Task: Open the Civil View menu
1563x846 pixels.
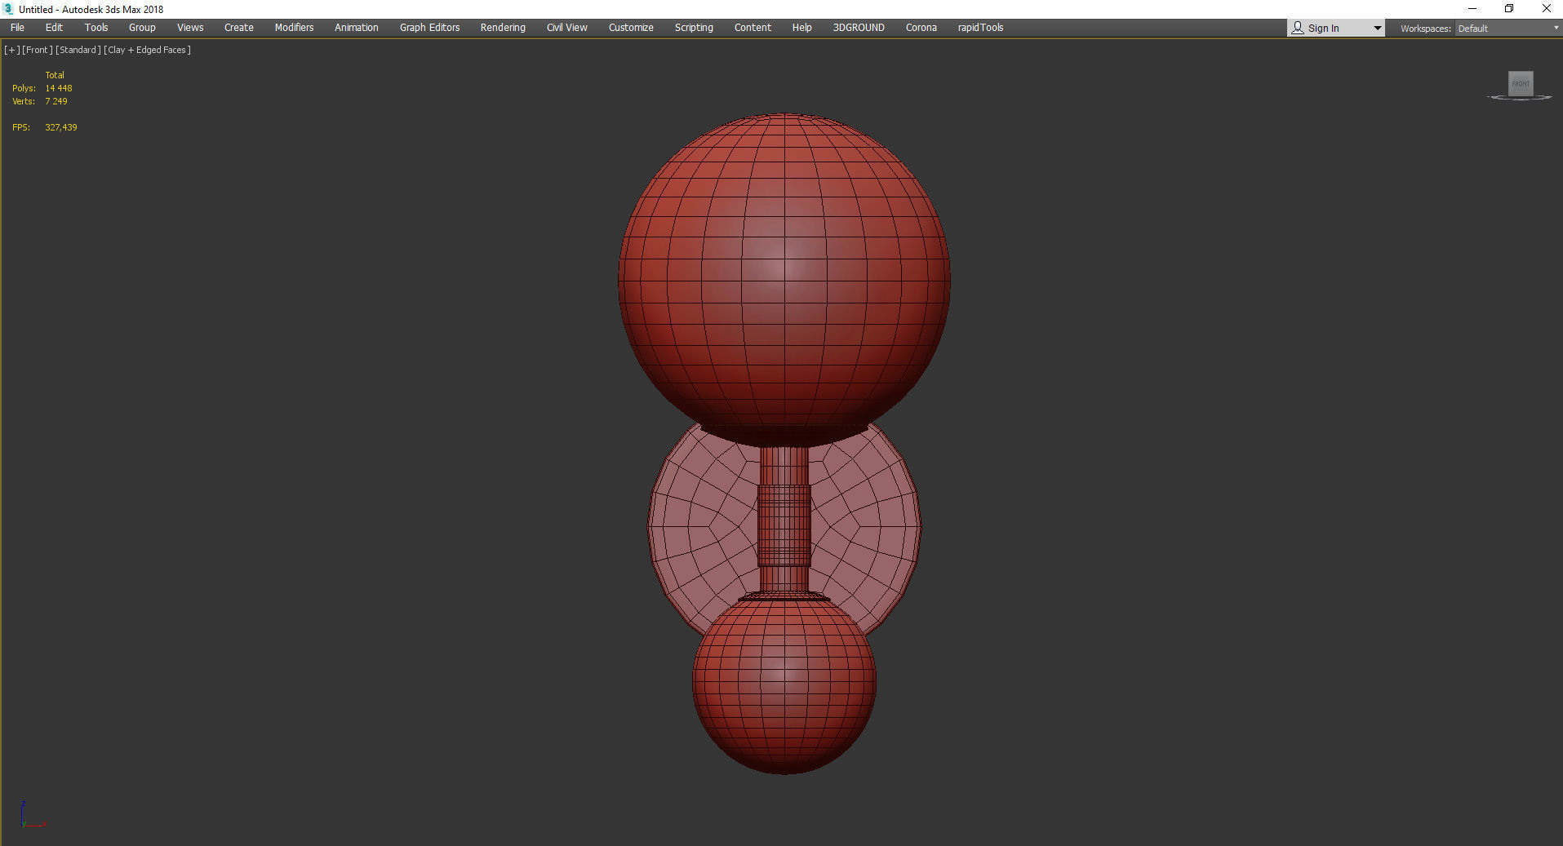Action: (567, 28)
